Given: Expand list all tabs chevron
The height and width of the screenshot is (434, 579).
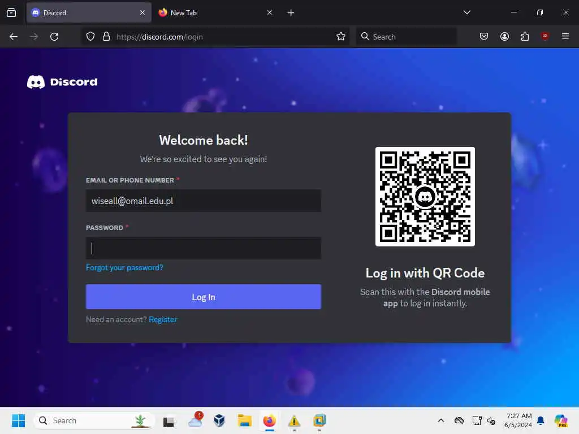Looking at the screenshot, I should [x=466, y=12].
